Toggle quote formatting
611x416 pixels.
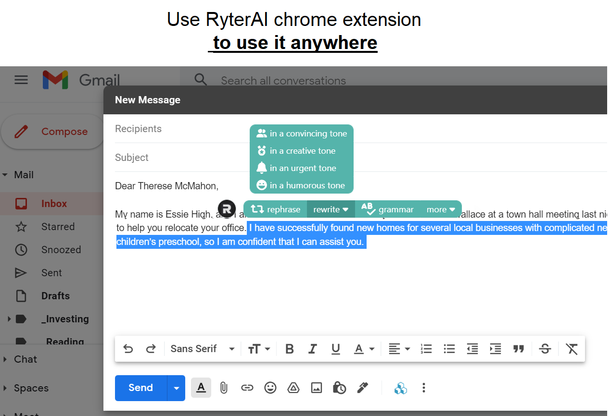pyautogui.click(x=519, y=349)
